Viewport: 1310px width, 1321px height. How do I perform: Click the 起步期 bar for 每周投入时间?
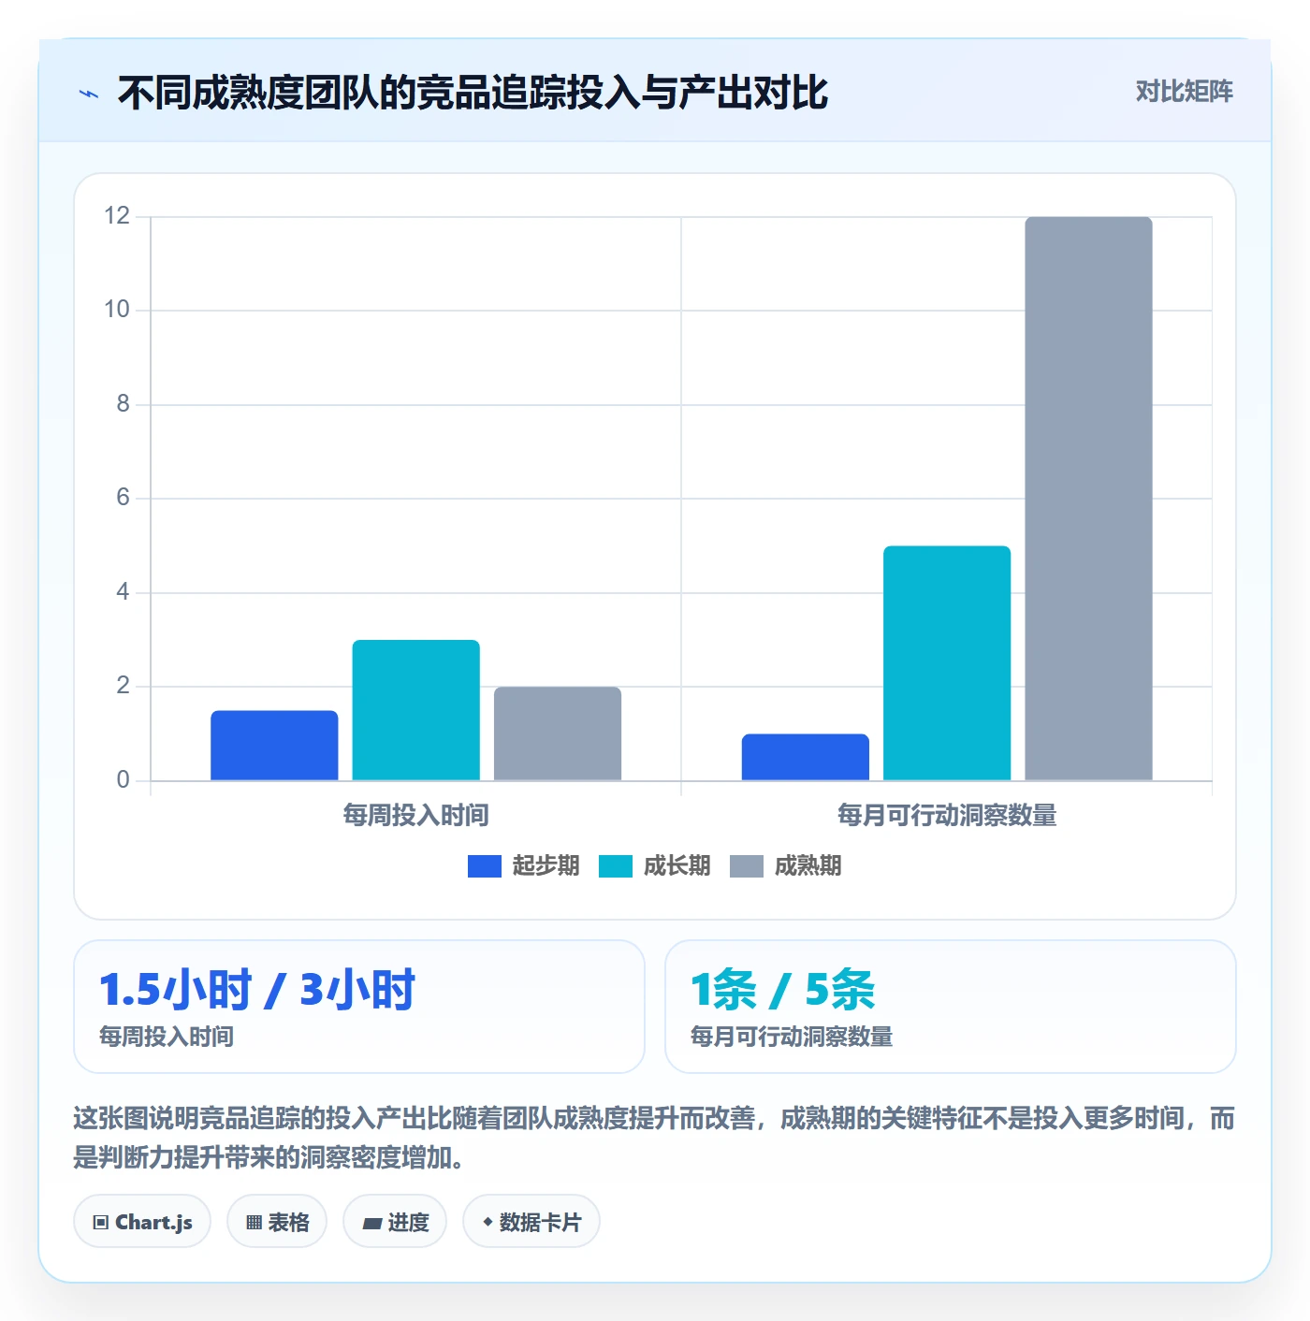click(x=274, y=746)
